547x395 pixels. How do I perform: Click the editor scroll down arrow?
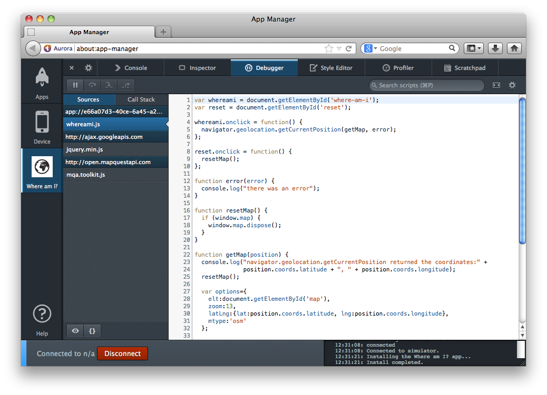[x=522, y=335]
